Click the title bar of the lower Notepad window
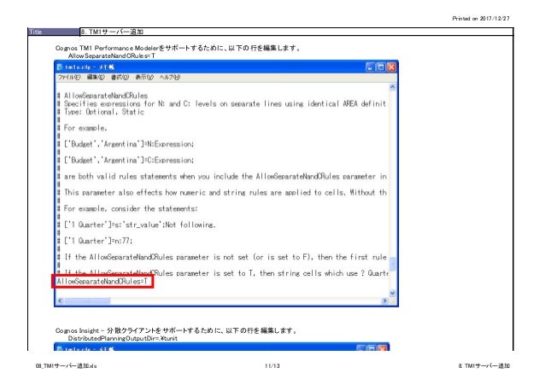Image resolution: width=545 pixels, height=385 pixels. click(x=222, y=347)
